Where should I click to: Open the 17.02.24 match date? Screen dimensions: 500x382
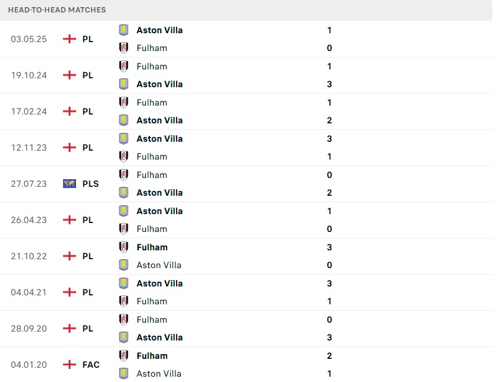[x=29, y=112]
